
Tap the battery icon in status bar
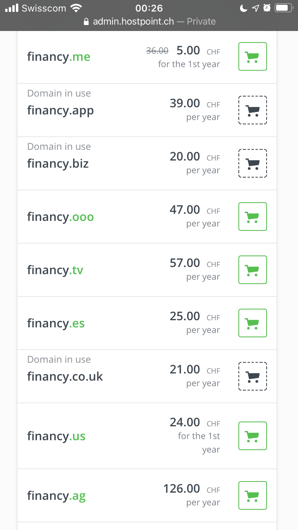[284, 8]
